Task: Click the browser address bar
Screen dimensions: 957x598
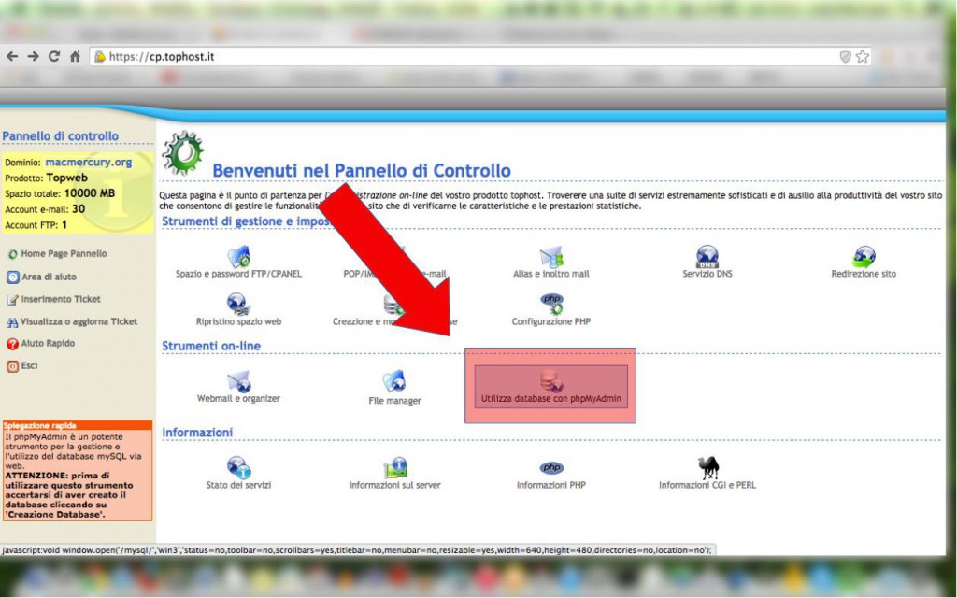Action: click(x=374, y=55)
